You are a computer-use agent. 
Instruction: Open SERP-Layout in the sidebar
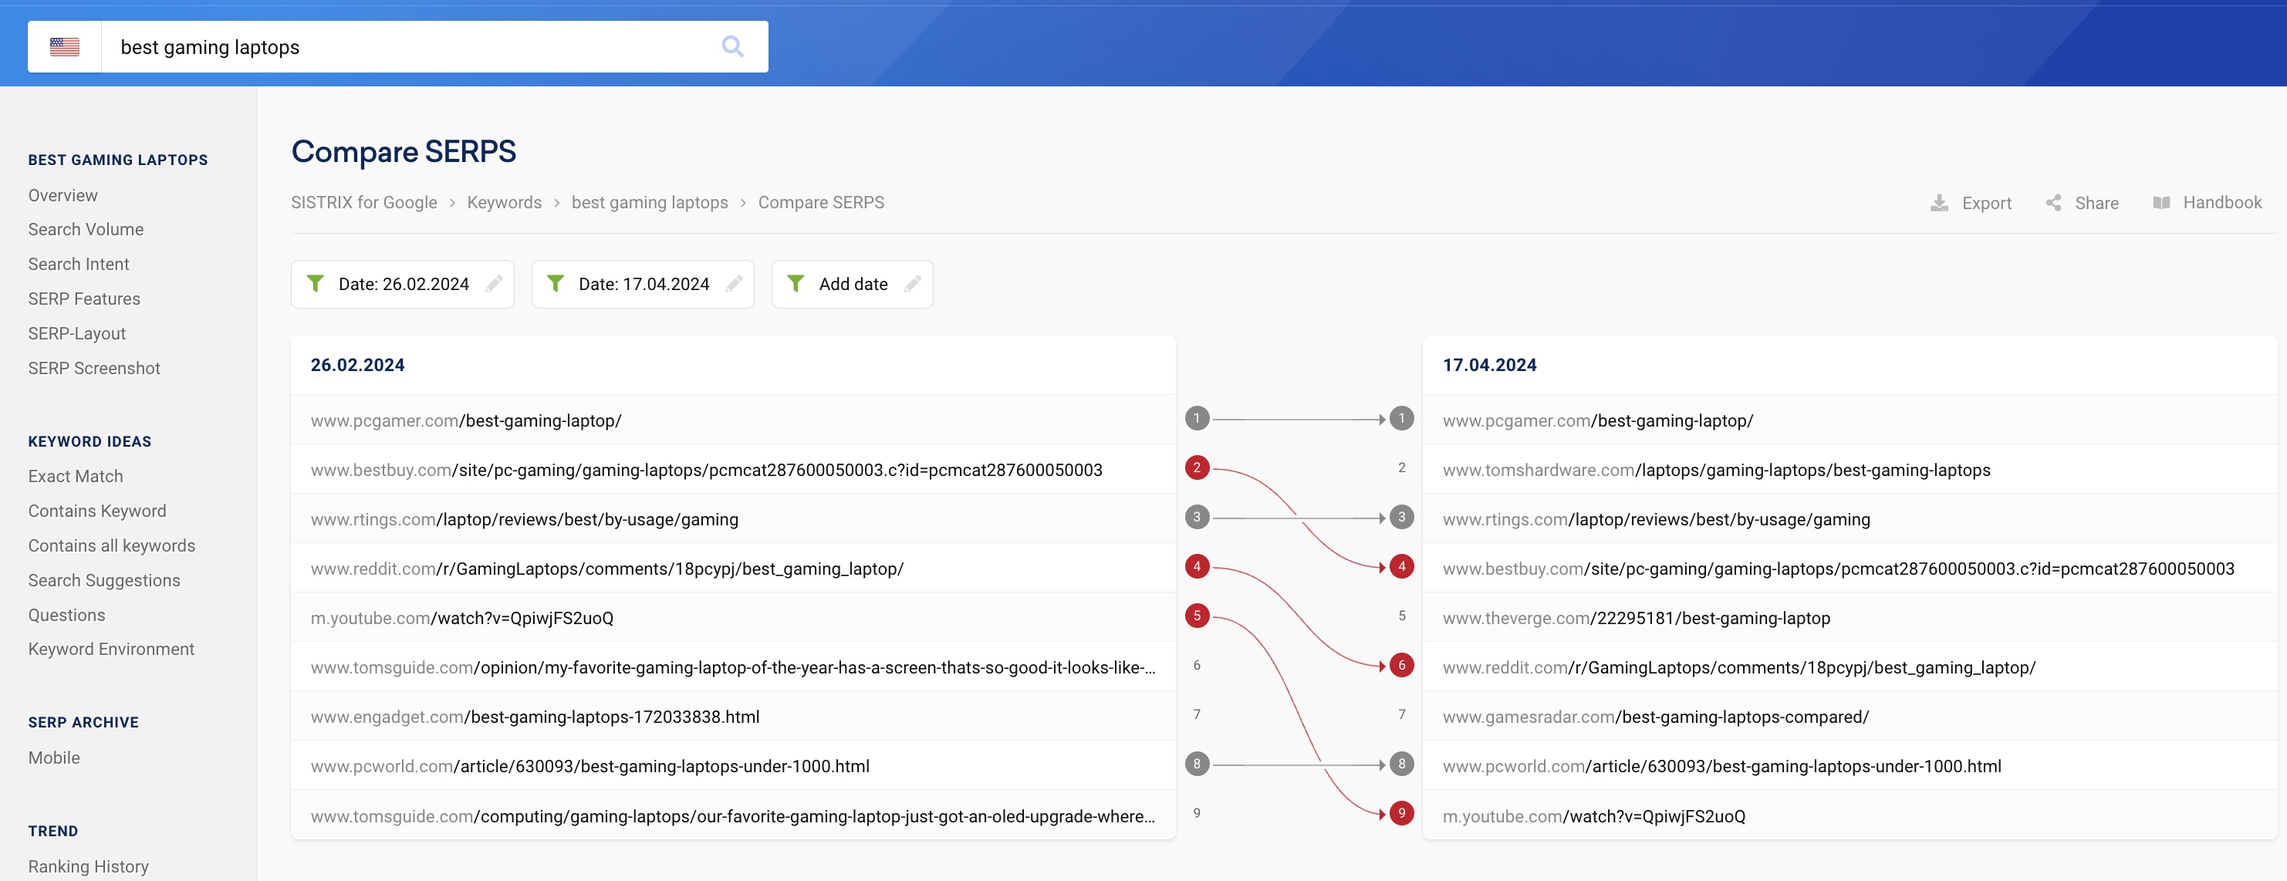pyautogui.click(x=77, y=333)
